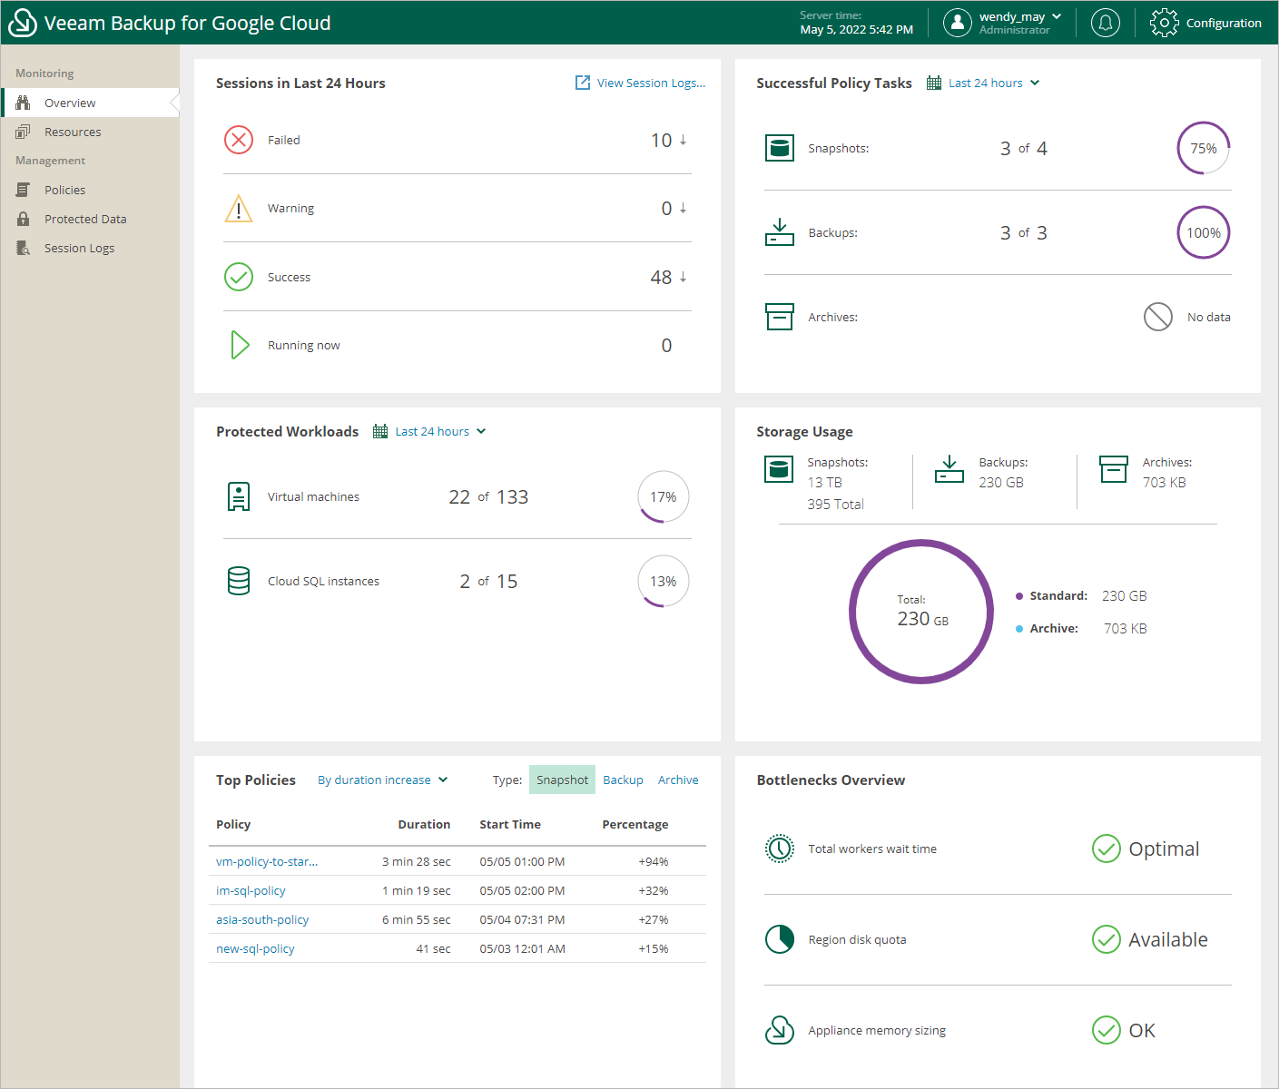Open the im-sql-policy link

251,890
